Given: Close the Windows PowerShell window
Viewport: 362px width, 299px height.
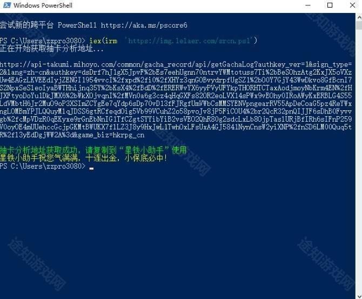Looking at the screenshot, I should 352,5.
